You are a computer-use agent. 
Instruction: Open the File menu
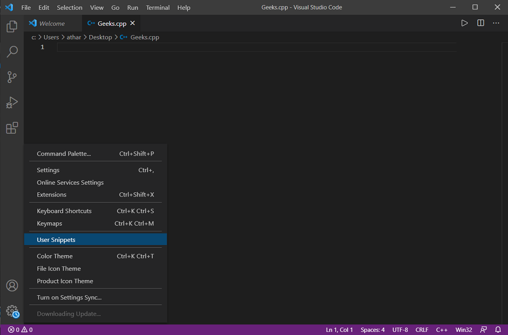click(x=26, y=7)
